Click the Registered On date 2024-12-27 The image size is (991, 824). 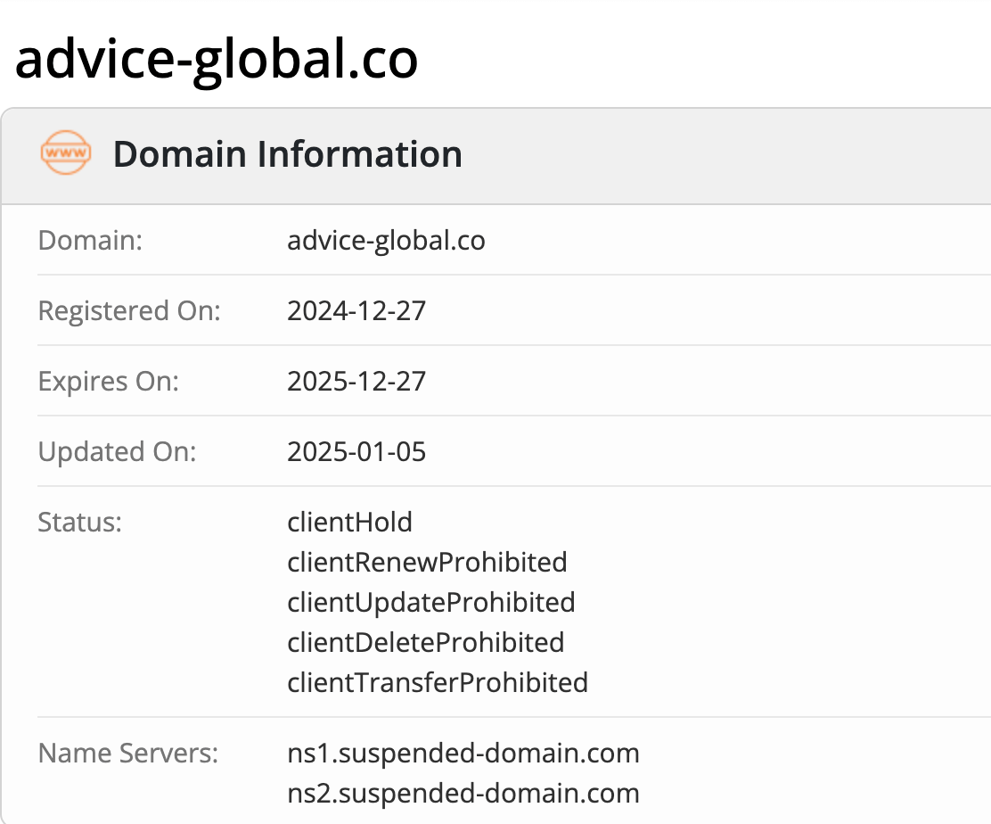click(356, 310)
